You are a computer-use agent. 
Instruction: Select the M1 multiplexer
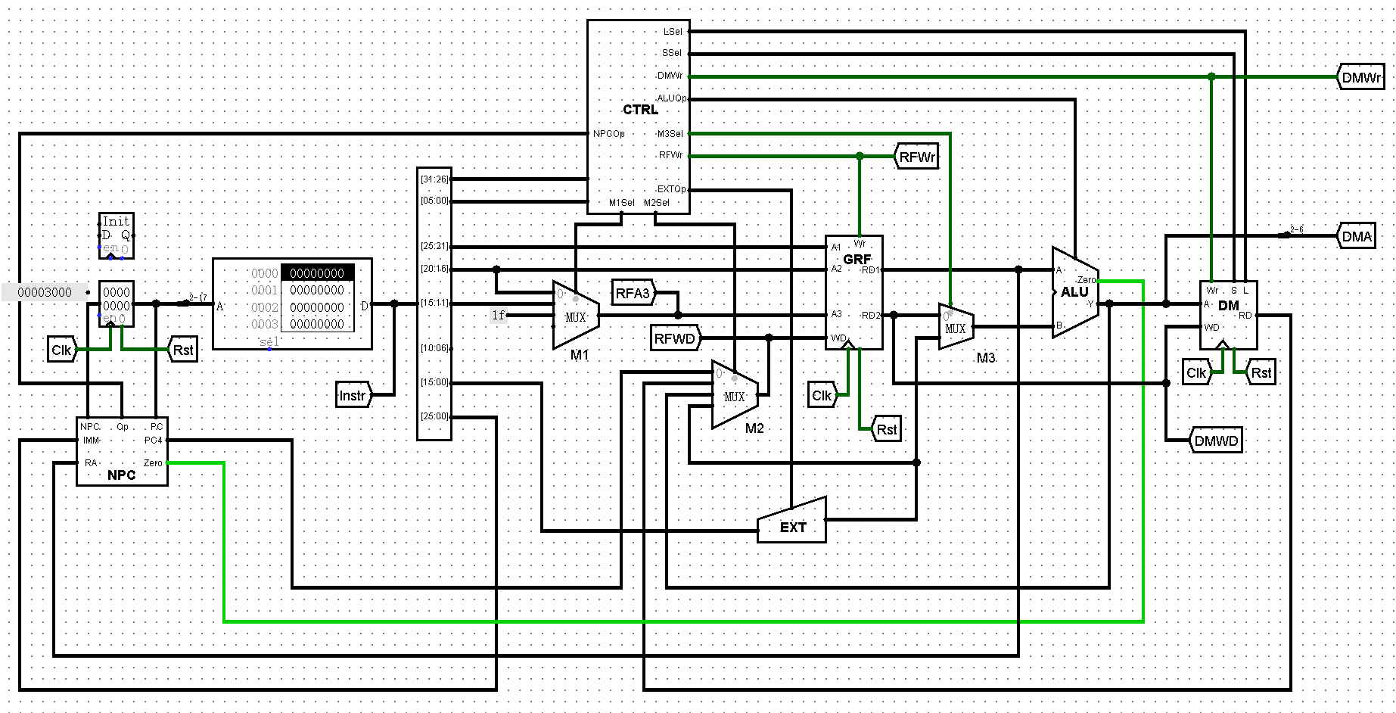point(576,315)
